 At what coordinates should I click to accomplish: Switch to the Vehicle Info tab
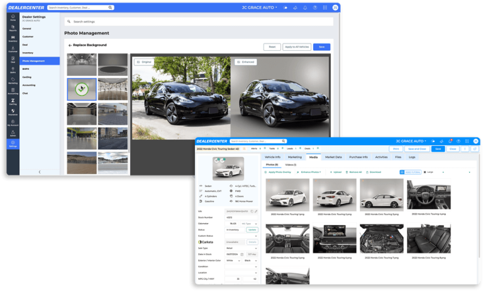[x=272, y=157]
